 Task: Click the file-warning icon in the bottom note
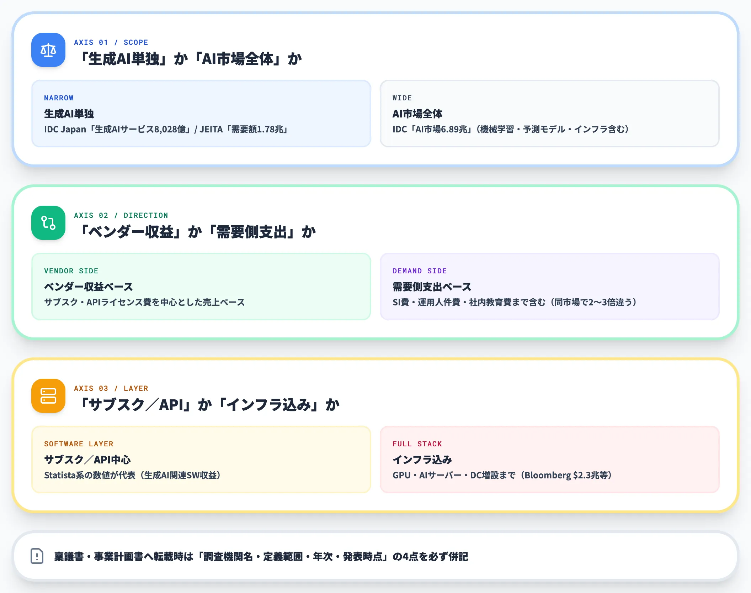pos(37,556)
